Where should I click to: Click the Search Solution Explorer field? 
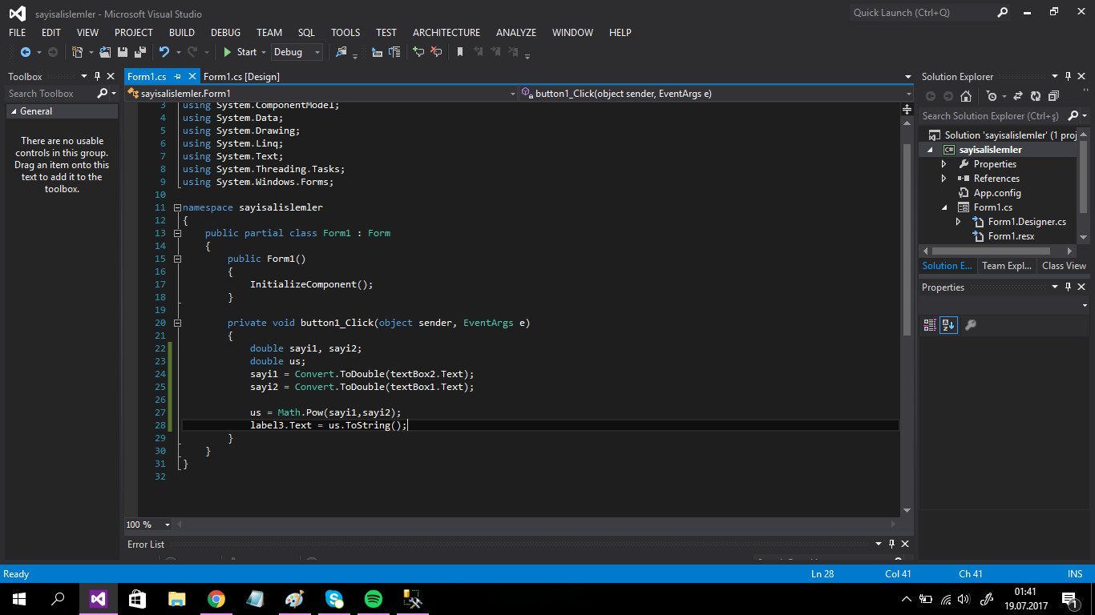coord(993,116)
